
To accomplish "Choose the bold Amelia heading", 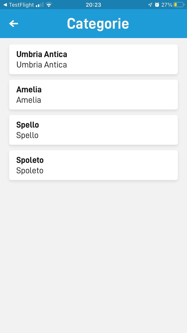I will pos(29,89).
